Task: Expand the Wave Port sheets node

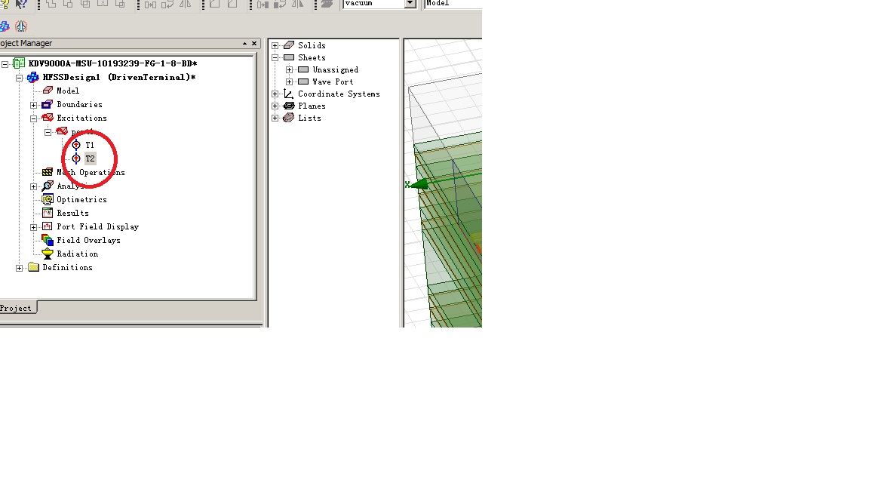Action: (290, 82)
